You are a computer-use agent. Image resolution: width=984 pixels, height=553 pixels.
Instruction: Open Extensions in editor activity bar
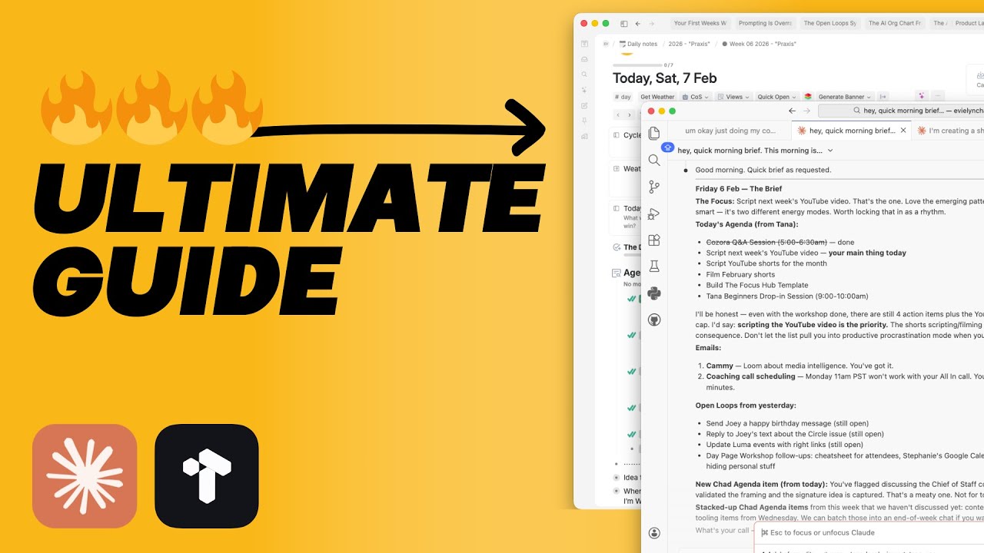click(654, 240)
